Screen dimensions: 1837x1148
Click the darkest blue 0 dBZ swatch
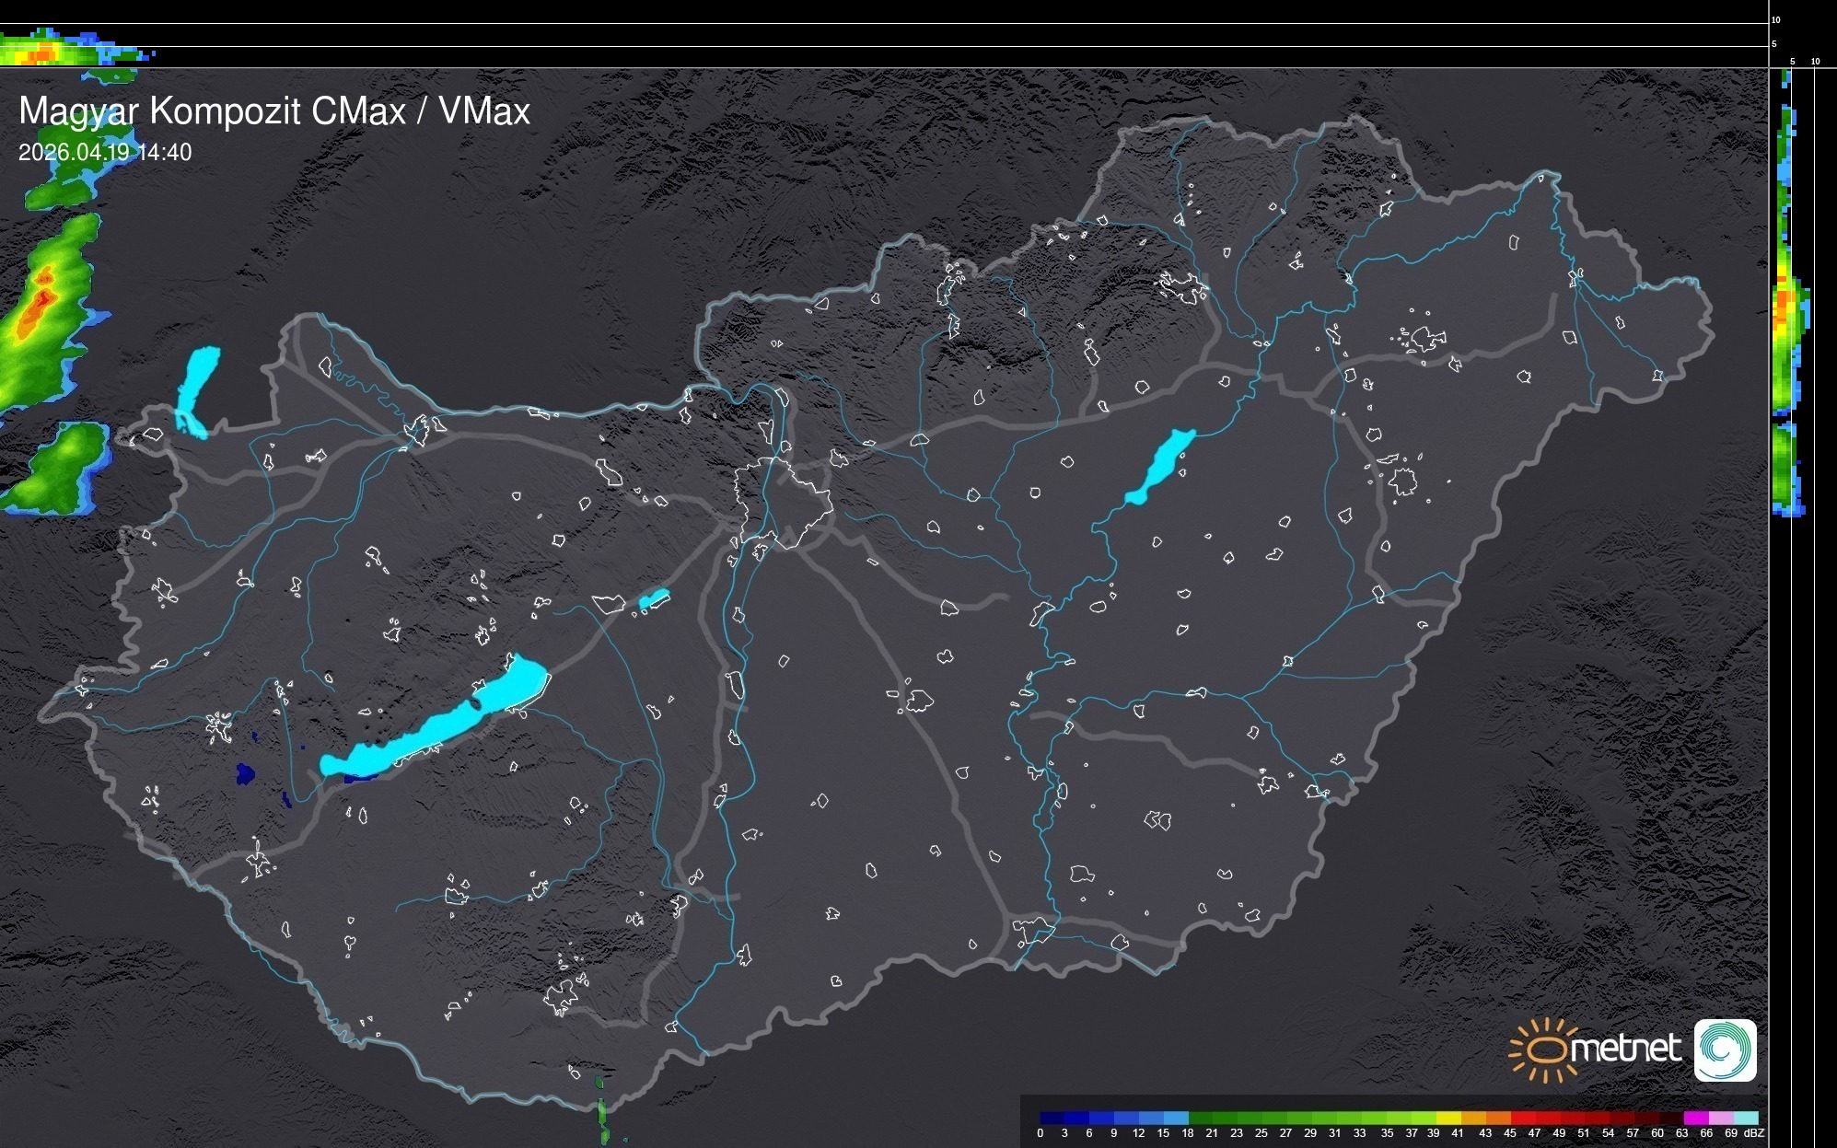[x=1052, y=1118]
